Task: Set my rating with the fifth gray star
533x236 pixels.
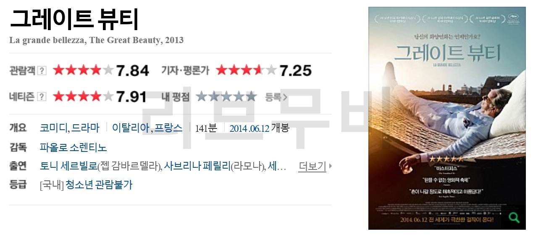Action: (251, 96)
